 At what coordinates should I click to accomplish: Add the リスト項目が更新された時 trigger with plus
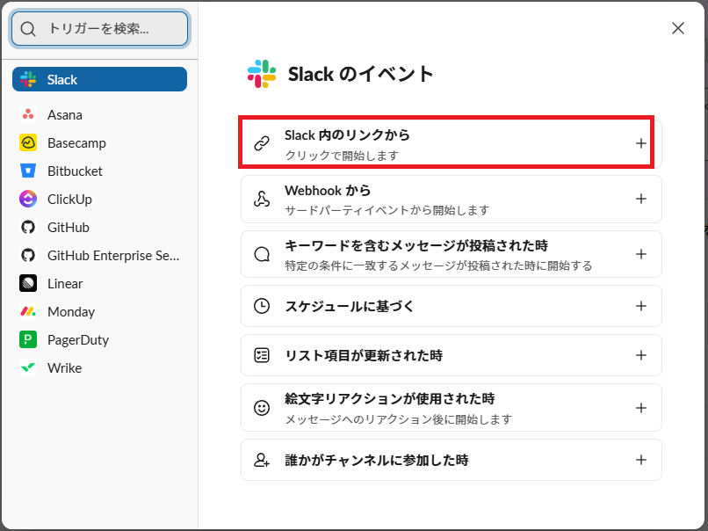(640, 355)
